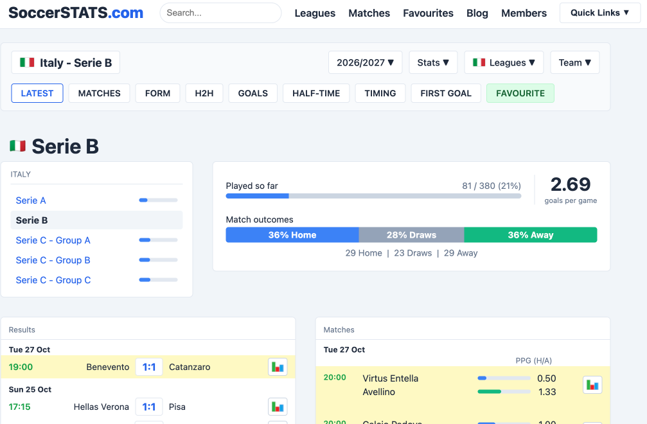The height and width of the screenshot is (424, 647).
Task: Open stats icon for Benevento vs Catanzaro
Action: click(278, 367)
